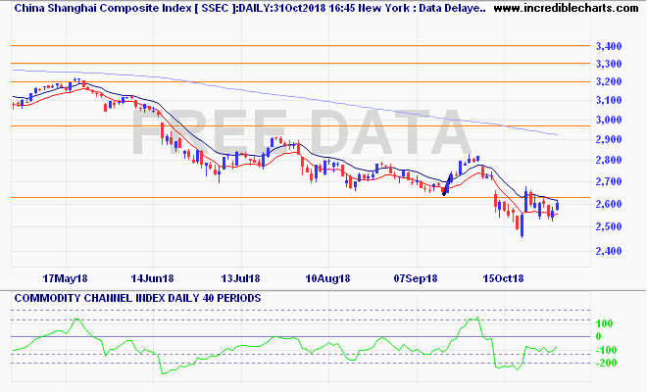This screenshot has height=392, width=647.
Task: Select the 14Jun18 date marker
Action: pos(154,277)
